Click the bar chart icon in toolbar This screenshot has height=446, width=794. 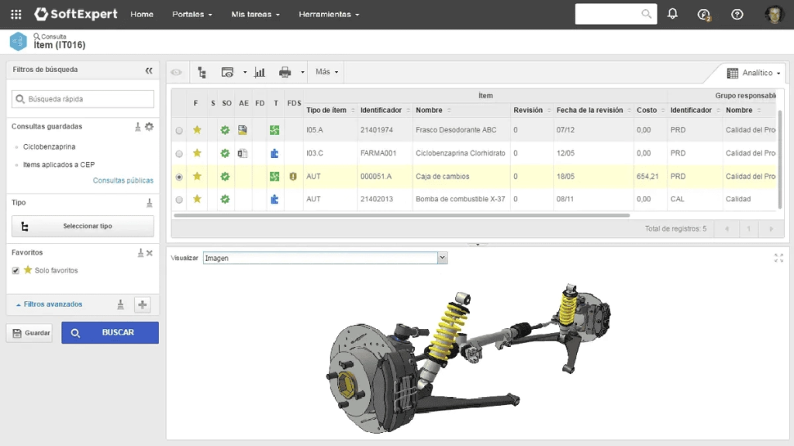260,72
